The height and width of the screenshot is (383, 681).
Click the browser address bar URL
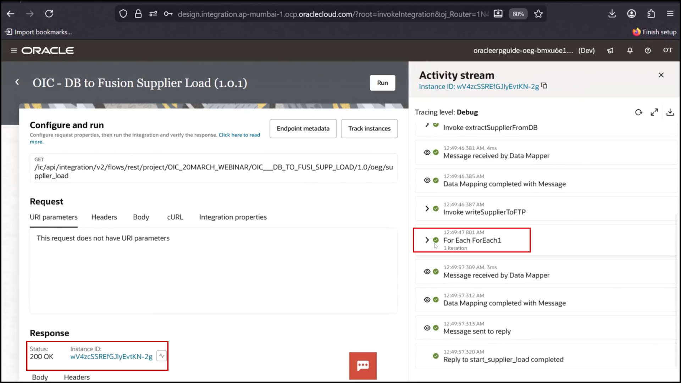click(x=333, y=14)
